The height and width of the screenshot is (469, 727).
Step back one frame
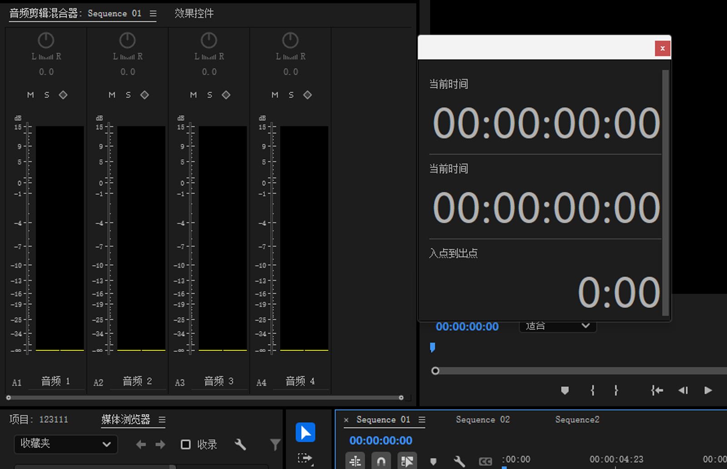(x=683, y=390)
